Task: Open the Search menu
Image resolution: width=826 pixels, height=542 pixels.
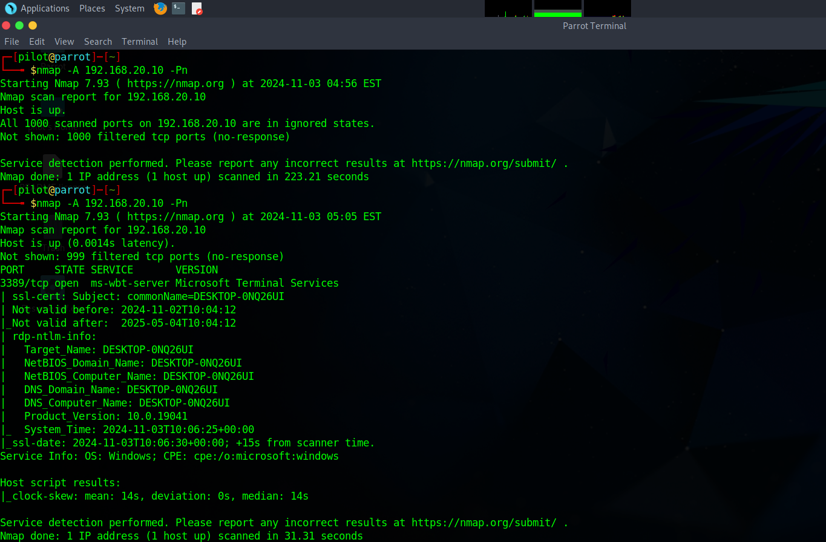Action: (98, 42)
